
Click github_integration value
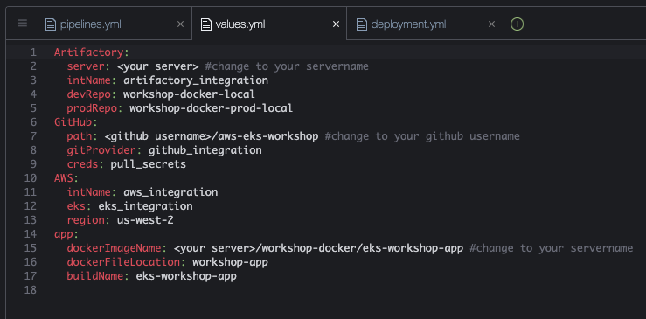click(205, 150)
